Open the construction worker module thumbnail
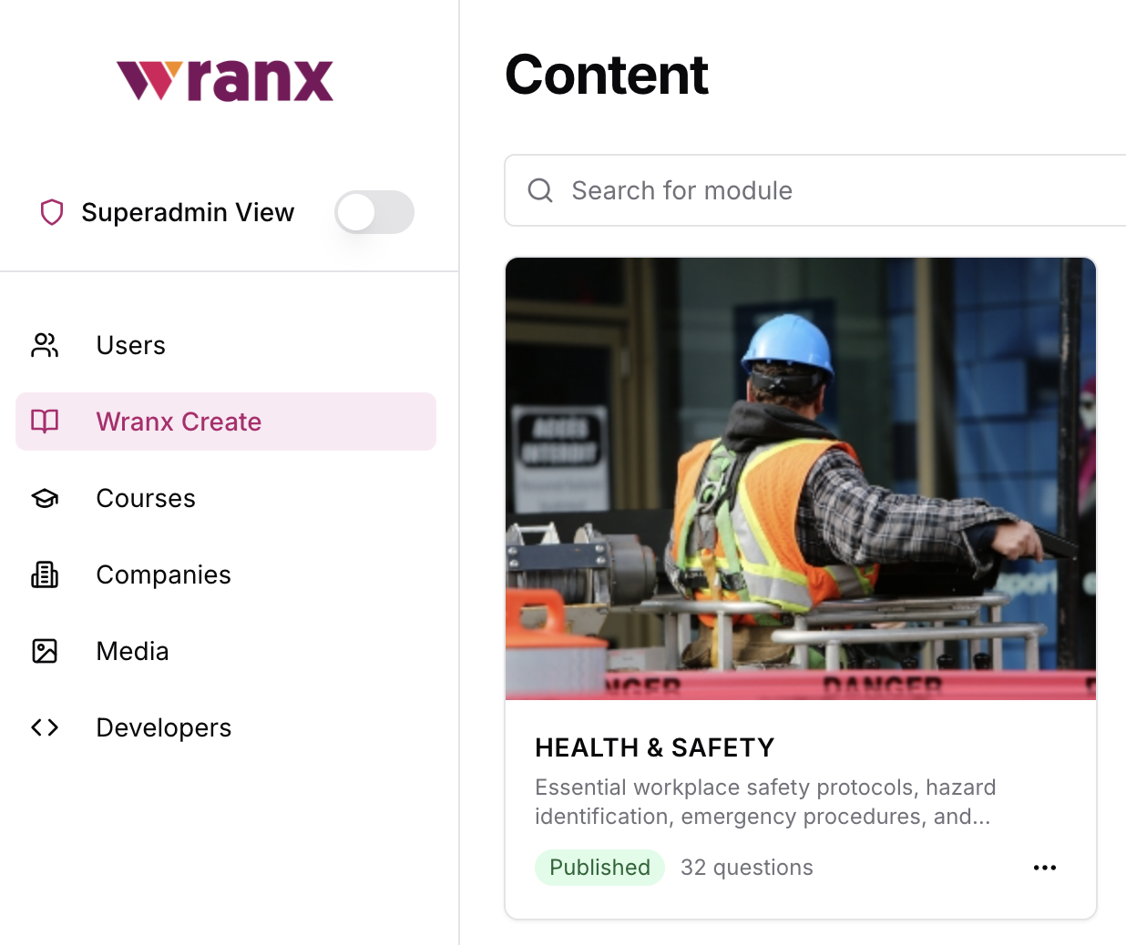1126x945 pixels. coord(801,479)
